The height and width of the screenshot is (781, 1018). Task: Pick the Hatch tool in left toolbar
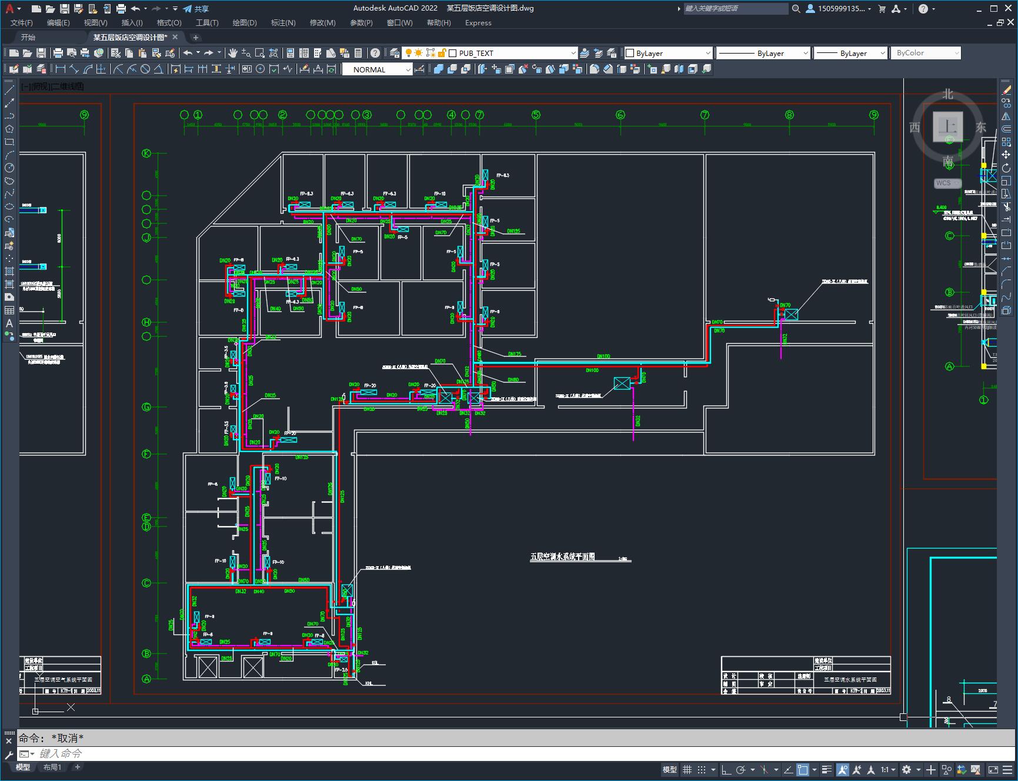tap(9, 271)
